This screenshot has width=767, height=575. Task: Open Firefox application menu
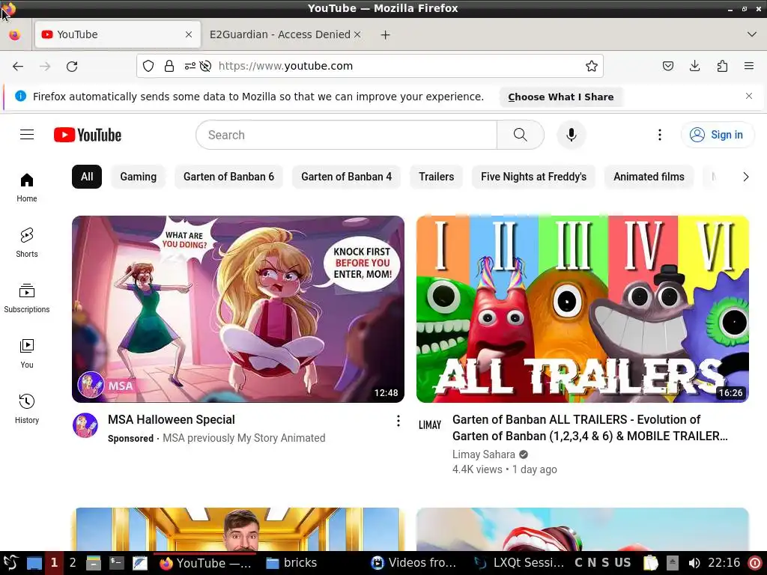[749, 66]
